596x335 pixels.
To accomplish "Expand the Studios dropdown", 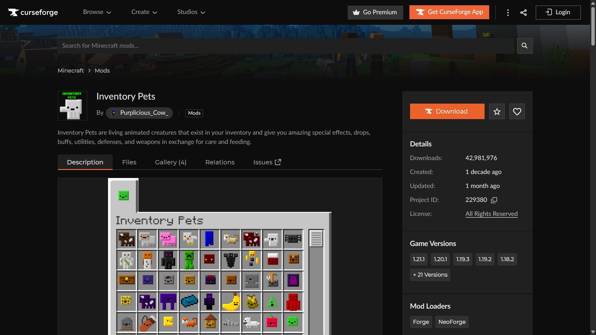I will [191, 12].
